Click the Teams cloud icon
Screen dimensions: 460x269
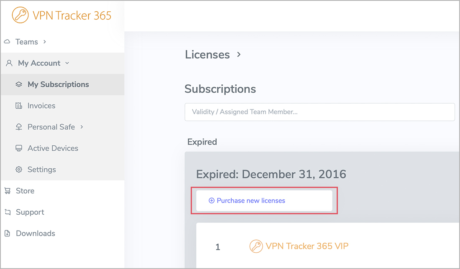click(7, 42)
